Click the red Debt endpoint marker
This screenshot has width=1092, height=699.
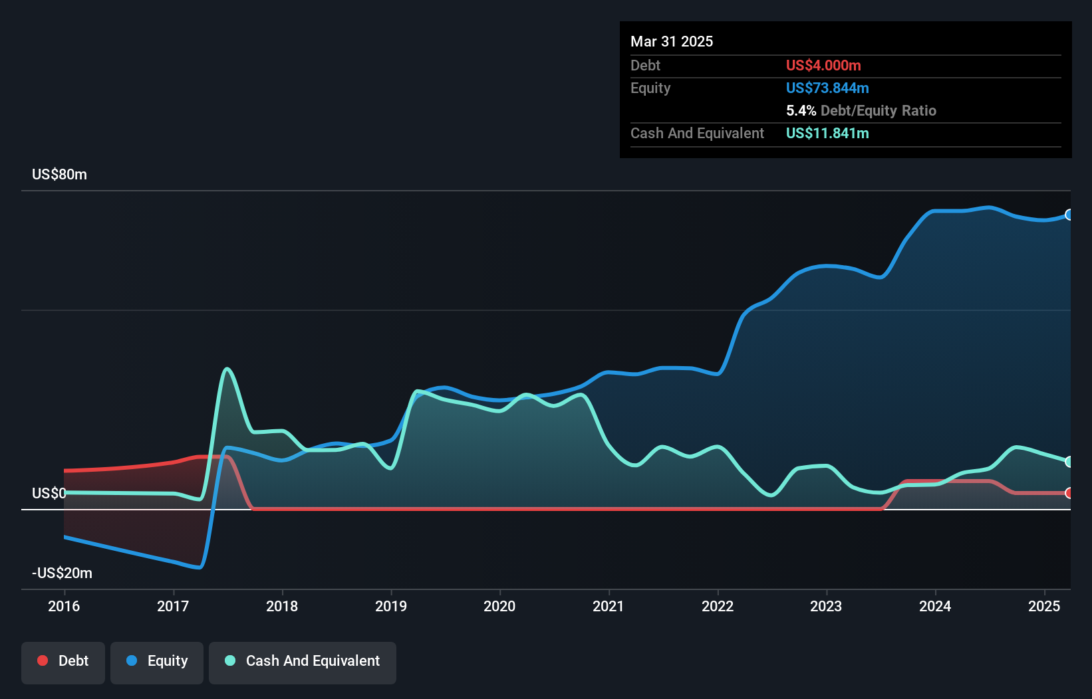pyautogui.click(x=1069, y=493)
